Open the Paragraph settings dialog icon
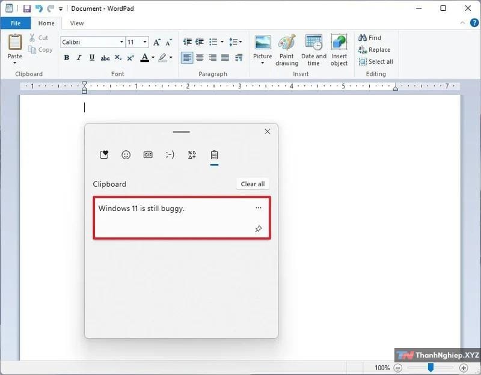This screenshot has height=375, width=481. click(x=239, y=57)
